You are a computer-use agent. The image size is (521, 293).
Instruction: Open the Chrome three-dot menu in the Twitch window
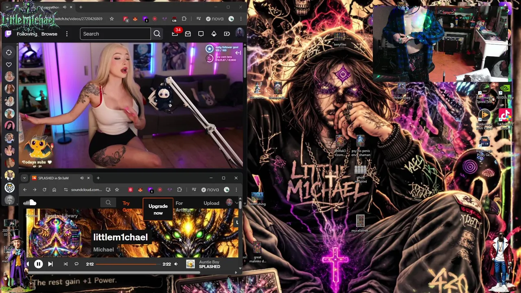point(241,19)
